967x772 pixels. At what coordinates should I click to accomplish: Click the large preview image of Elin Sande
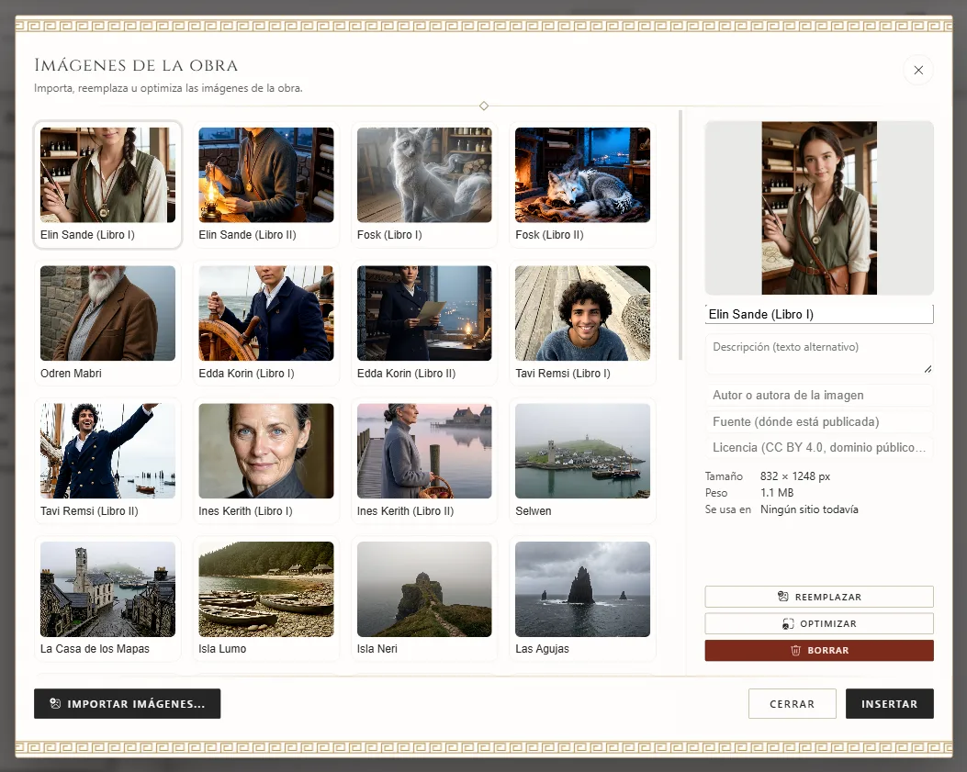819,207
